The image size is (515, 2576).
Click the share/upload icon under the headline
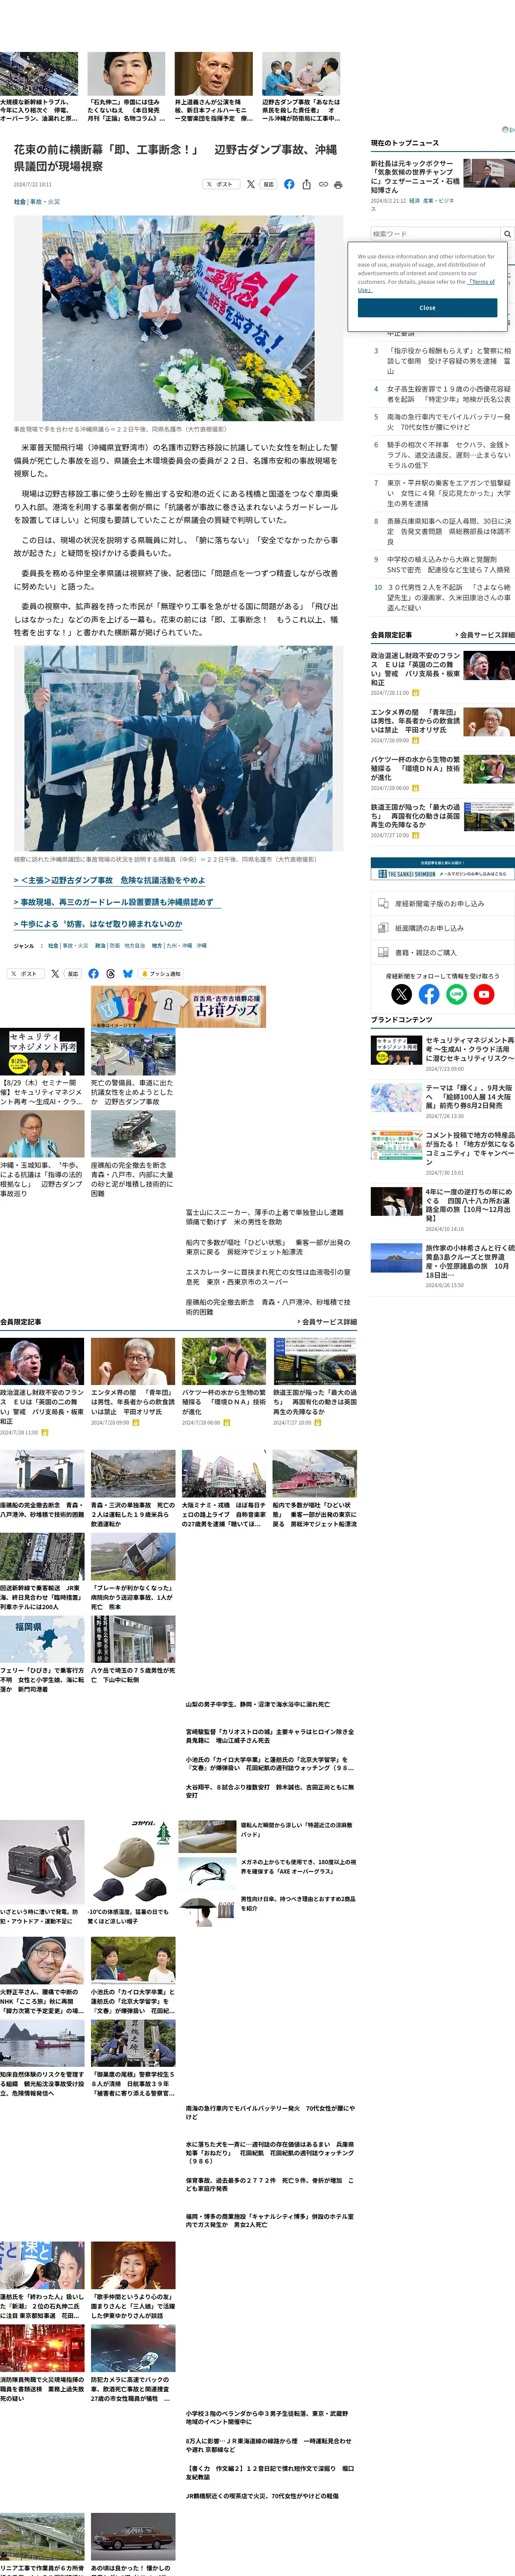(306, 184)
